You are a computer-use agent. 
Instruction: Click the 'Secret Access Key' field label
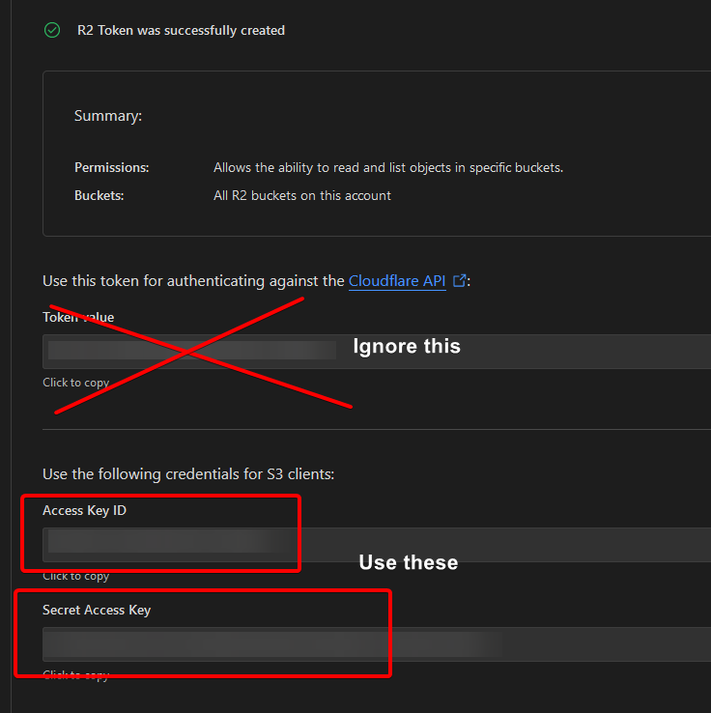[x=97, y=610]
